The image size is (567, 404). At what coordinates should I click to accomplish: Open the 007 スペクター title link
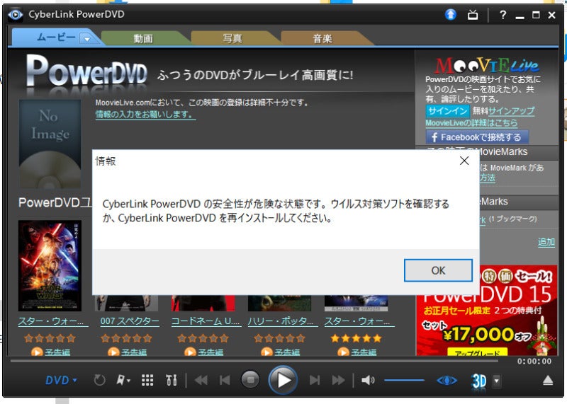(130, 321)
